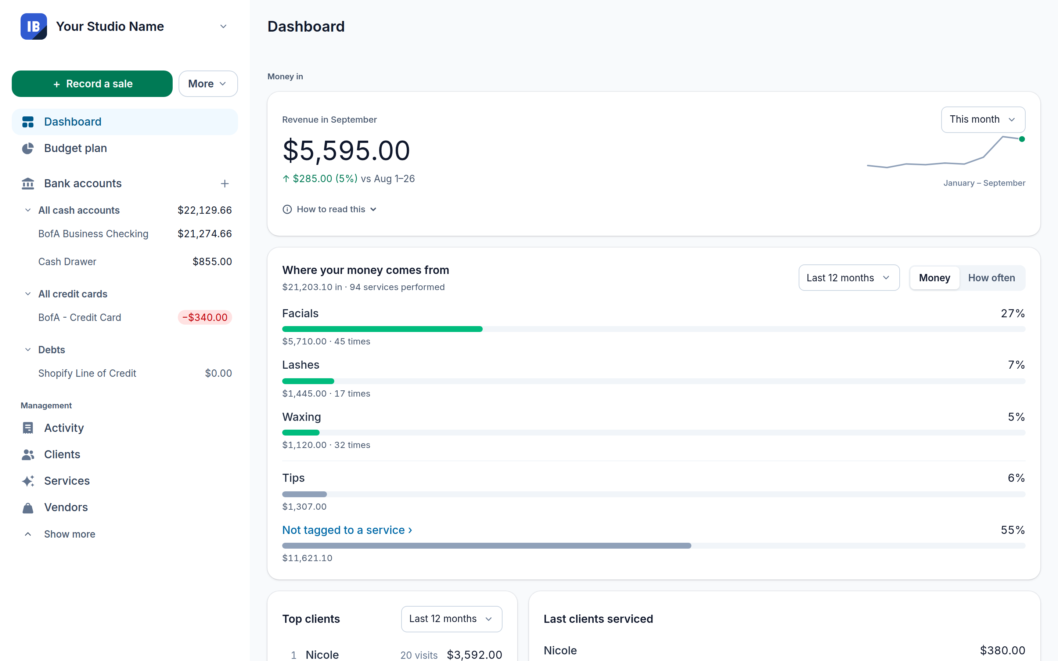The image size is (1058, 661).
Task: Click the Activity receipt icon
Action: 28,428
